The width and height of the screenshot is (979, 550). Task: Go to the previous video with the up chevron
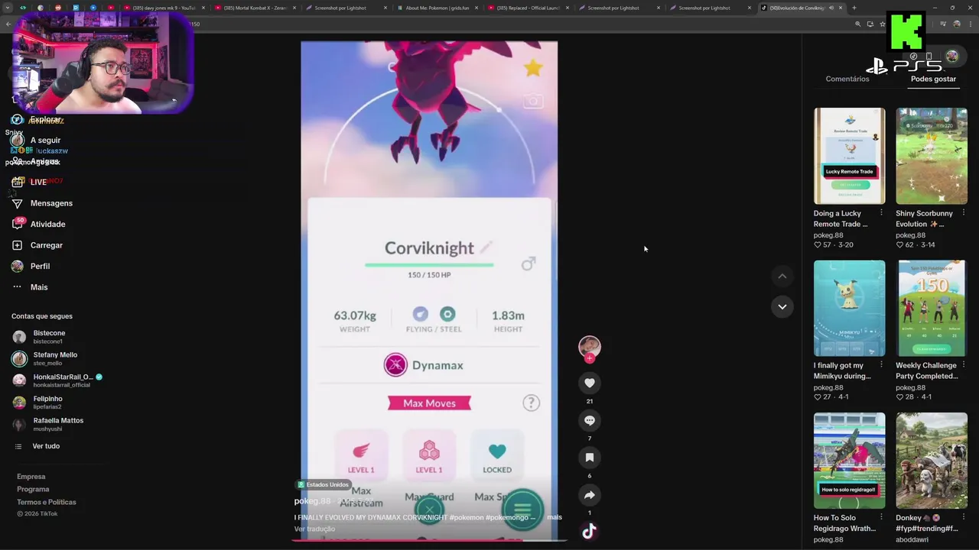pyautogui.click(x=782, y=276)
